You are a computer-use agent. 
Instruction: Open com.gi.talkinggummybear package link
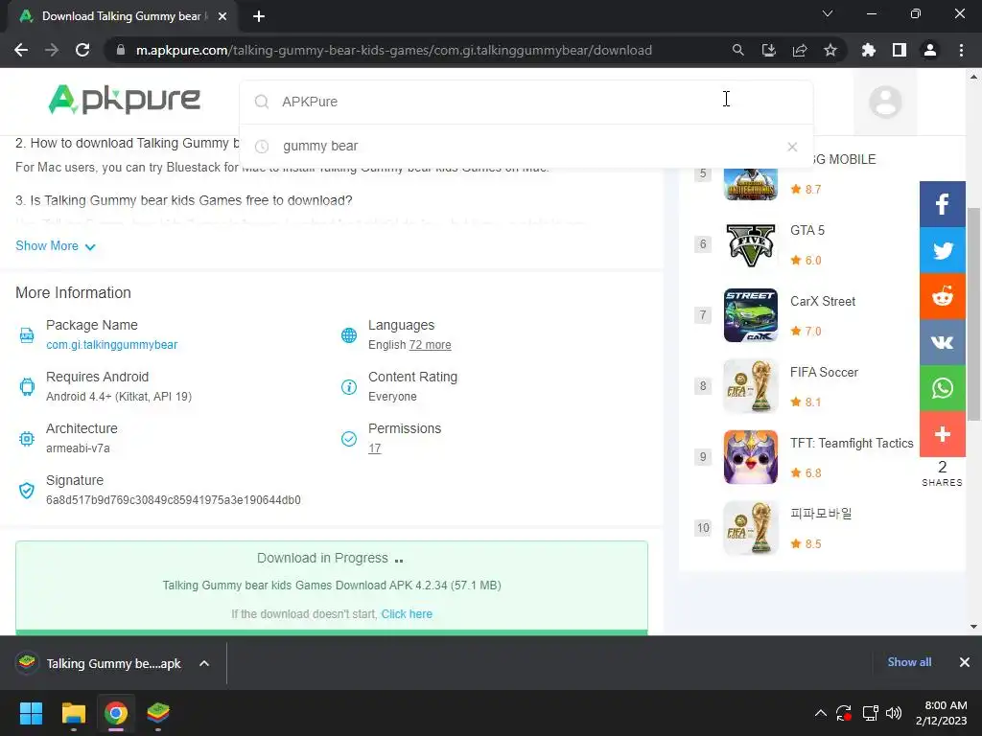111,345
